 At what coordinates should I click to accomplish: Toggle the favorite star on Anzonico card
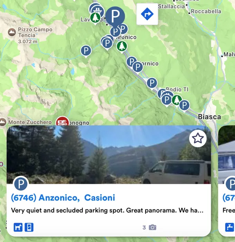coord(198,138)
